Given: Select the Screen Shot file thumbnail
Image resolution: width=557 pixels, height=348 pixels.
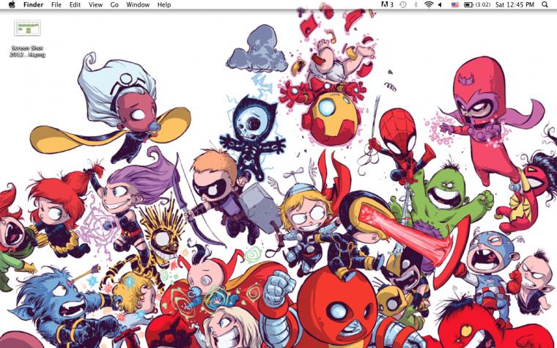Looking at the screenshot, I should 27,28.
